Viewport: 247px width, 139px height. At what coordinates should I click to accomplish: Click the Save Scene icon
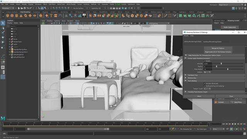click(x=25, y=8)
